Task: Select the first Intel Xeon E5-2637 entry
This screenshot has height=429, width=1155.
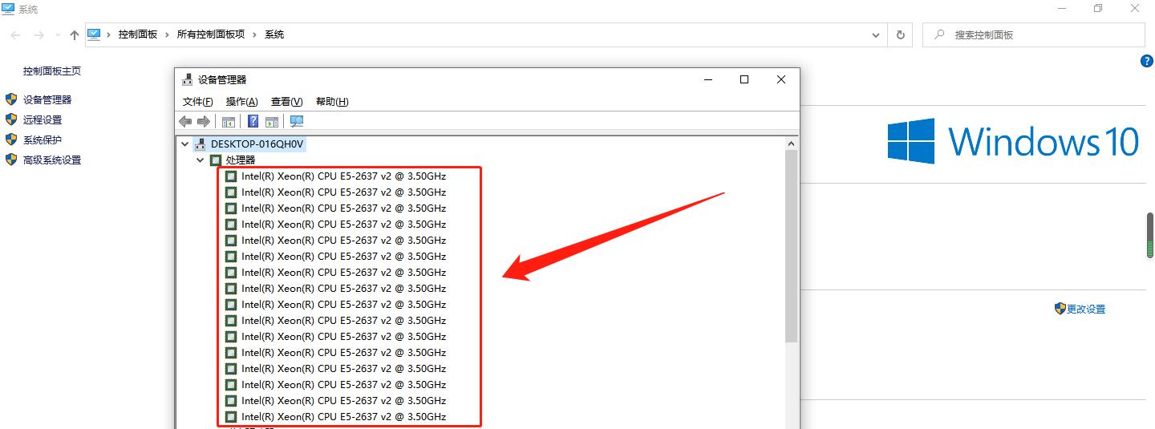Action: click(343, 176)
